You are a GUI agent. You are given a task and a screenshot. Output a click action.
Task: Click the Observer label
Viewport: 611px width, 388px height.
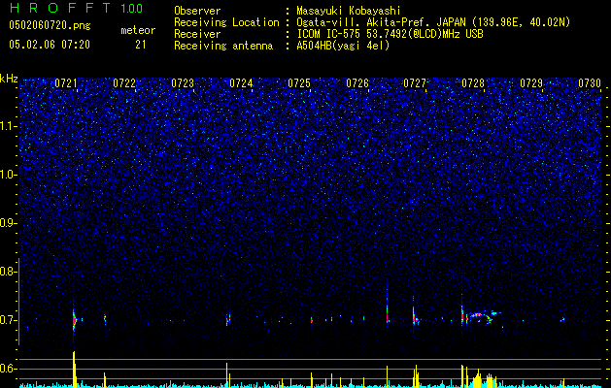pos(197,11)
